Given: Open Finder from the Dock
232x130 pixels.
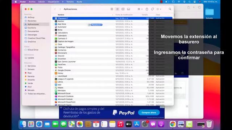Looking at the screenshot, I should point(23,124).
